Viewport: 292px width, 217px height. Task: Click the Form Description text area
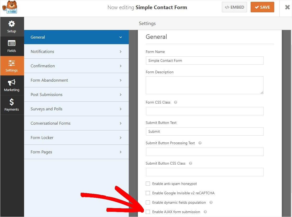pos(204,85)
